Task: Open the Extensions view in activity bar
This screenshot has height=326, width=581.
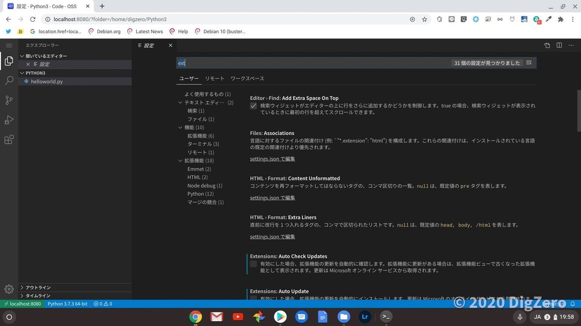Action: pyautogui.click(x=9, y=140)
